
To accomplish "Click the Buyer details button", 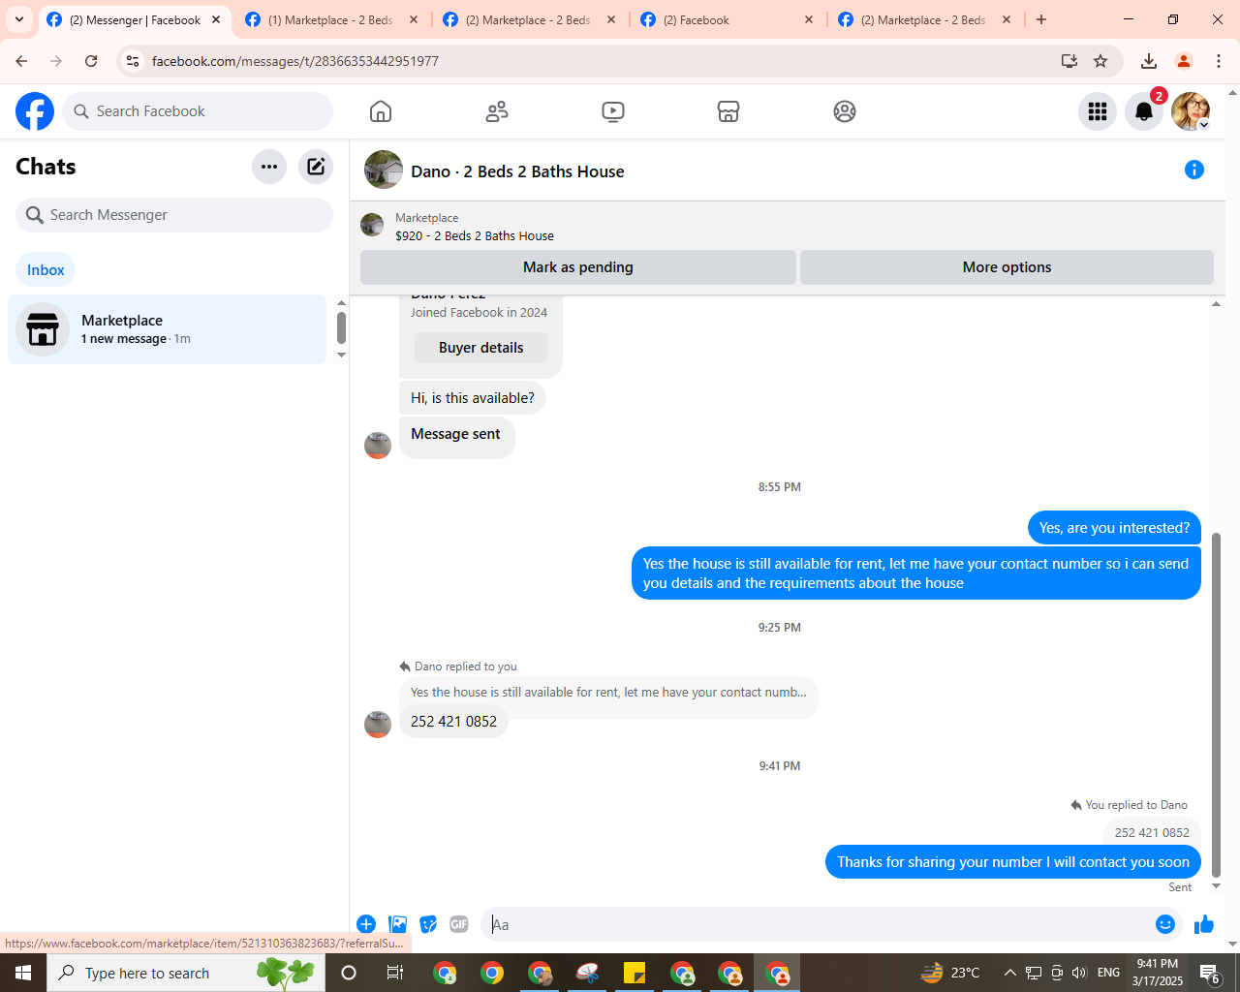I will tap(480, 348).
